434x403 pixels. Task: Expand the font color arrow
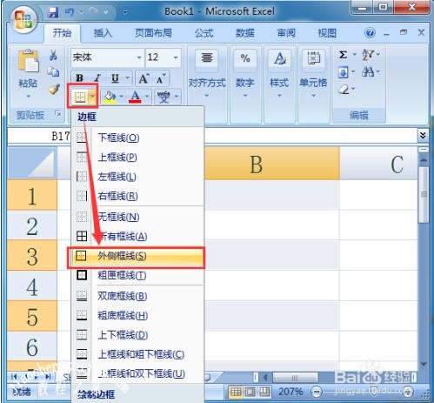pyautogui.click(x=147, y=97)
